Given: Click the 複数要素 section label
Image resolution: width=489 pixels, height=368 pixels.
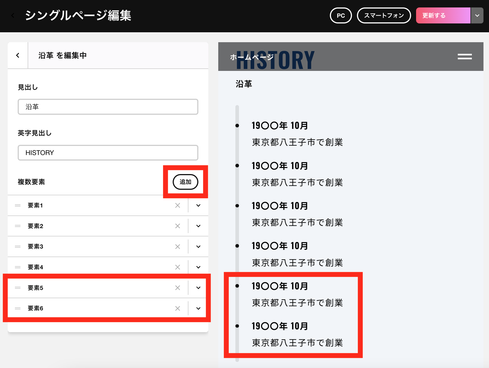Looking at the screenshot, I should pos(31,182).
